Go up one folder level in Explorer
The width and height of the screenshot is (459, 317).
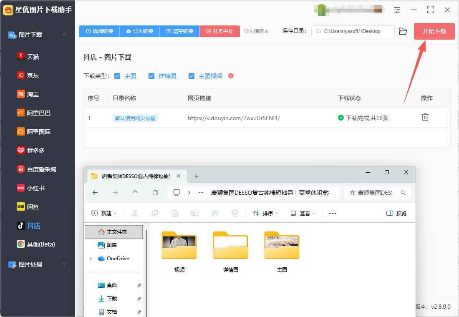(135, 192)
